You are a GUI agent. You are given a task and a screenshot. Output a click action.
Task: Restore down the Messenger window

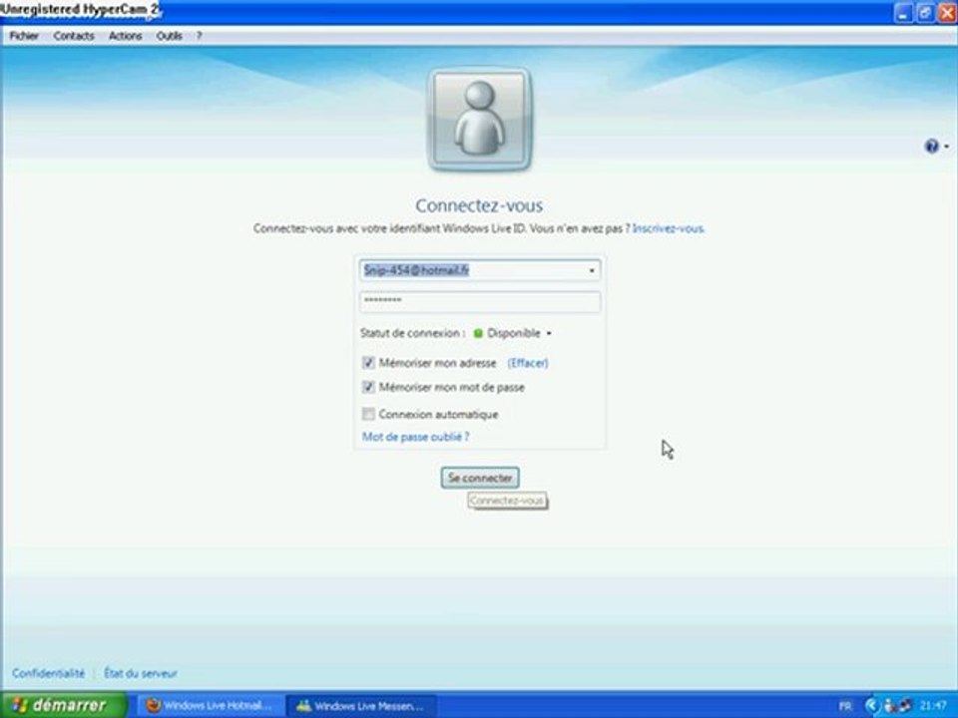(x=925, y=13)
